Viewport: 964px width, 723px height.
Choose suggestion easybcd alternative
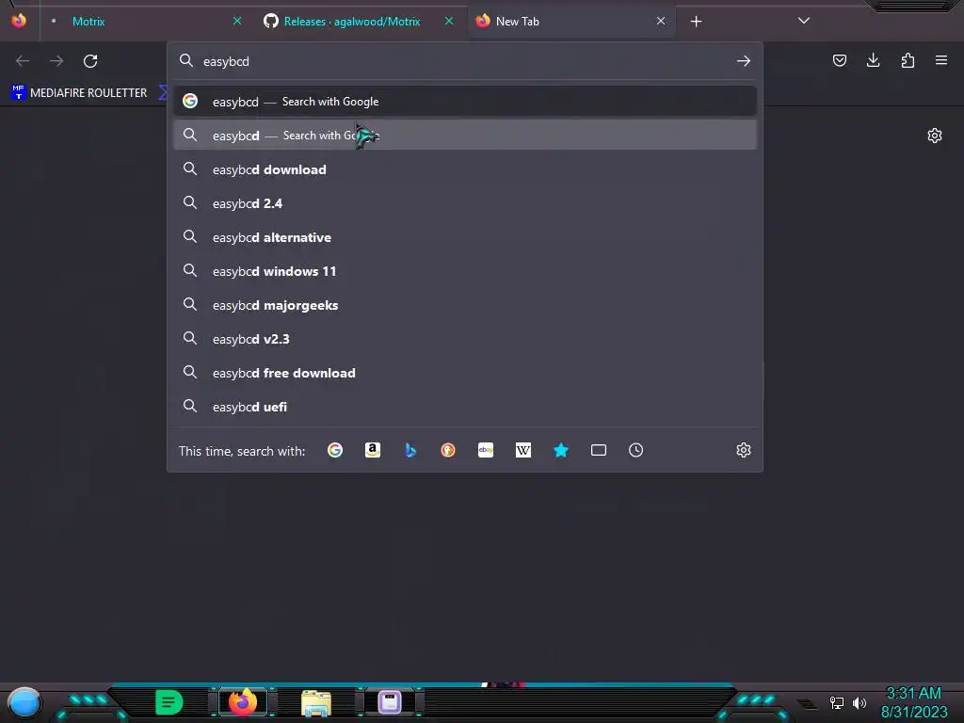coord(465,236)
